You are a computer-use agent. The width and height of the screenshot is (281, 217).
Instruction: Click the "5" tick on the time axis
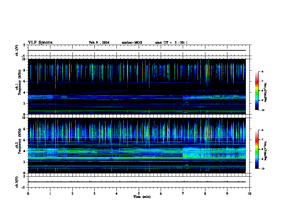(x=139, y=194)
